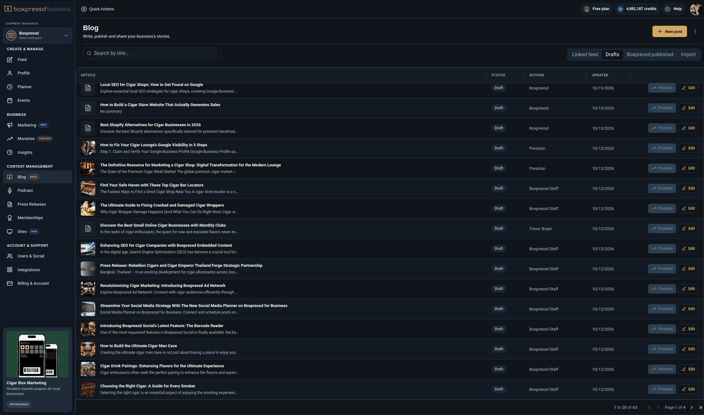
Task: Open 'Revolutionizing Cigar Marketing' article title
Action: (x=163, y=286)
